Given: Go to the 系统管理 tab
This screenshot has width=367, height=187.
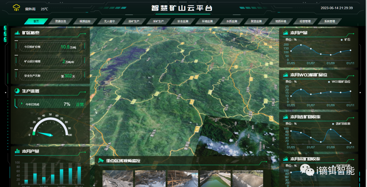Looking at the screenshot, I should (329, 21).
